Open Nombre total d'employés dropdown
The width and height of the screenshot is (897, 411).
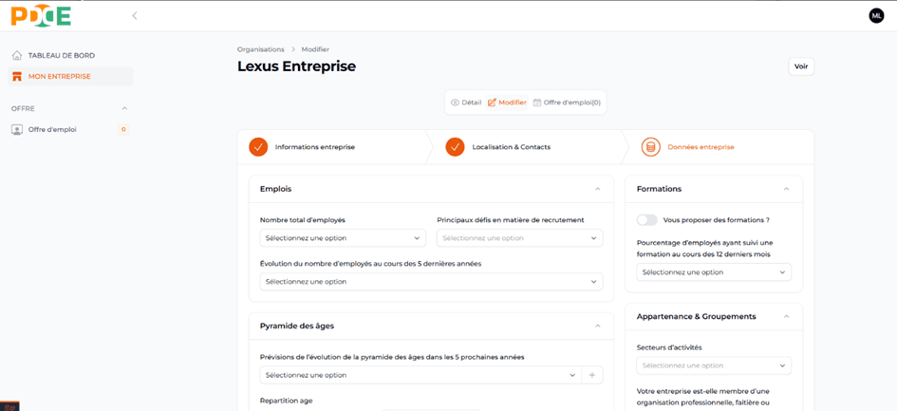coord(343,237)
